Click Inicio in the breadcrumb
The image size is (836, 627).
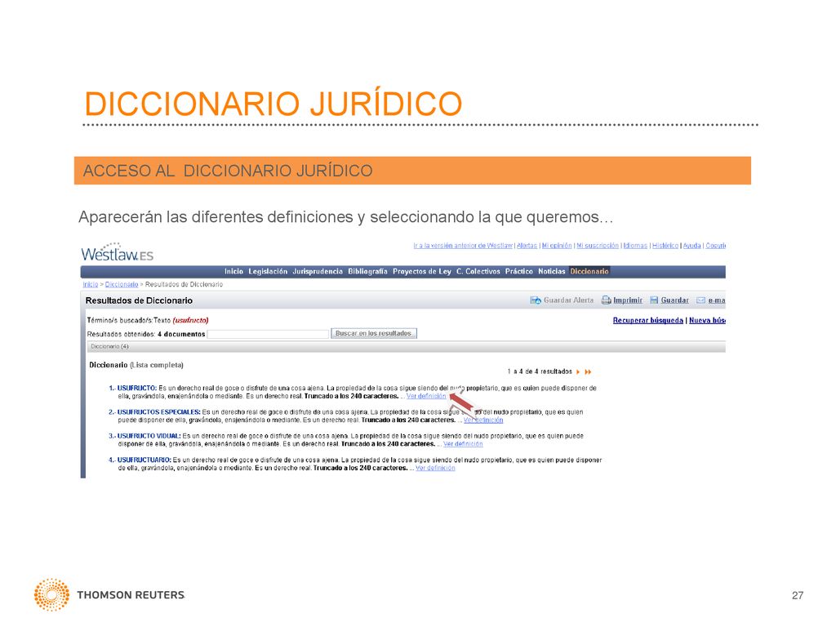(90, 285)
